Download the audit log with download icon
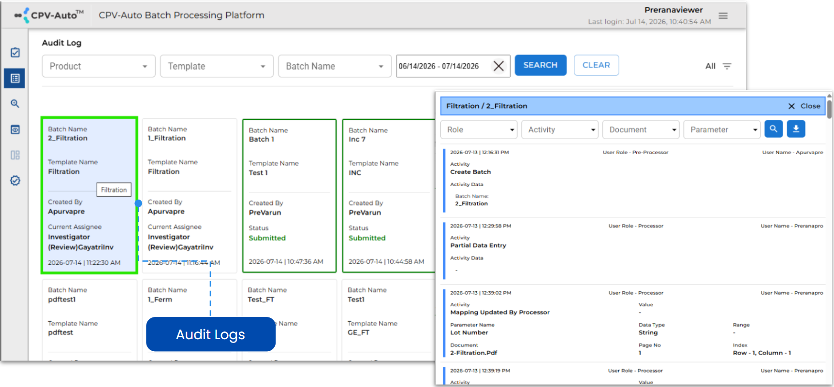834x387 pixels. [796, 129]
